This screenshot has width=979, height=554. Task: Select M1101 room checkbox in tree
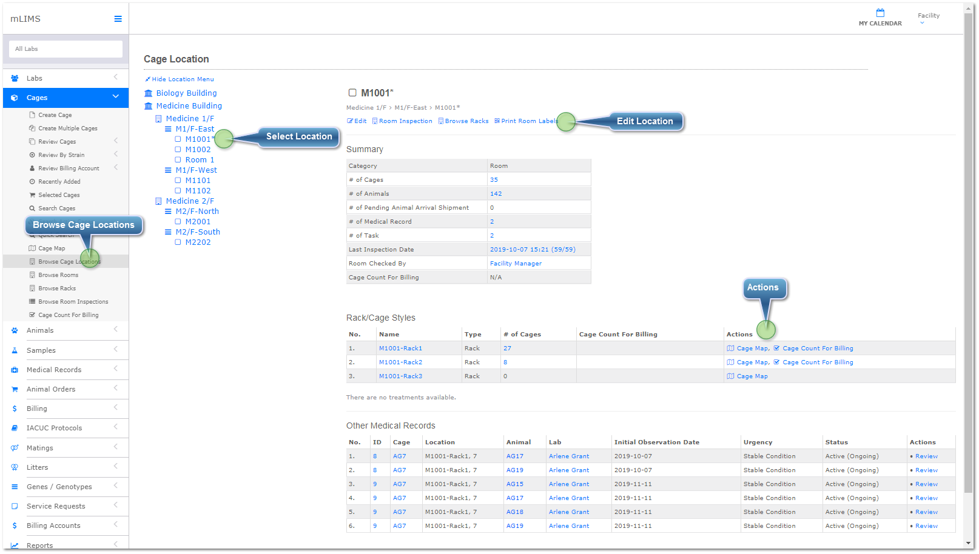pos(178,180)
